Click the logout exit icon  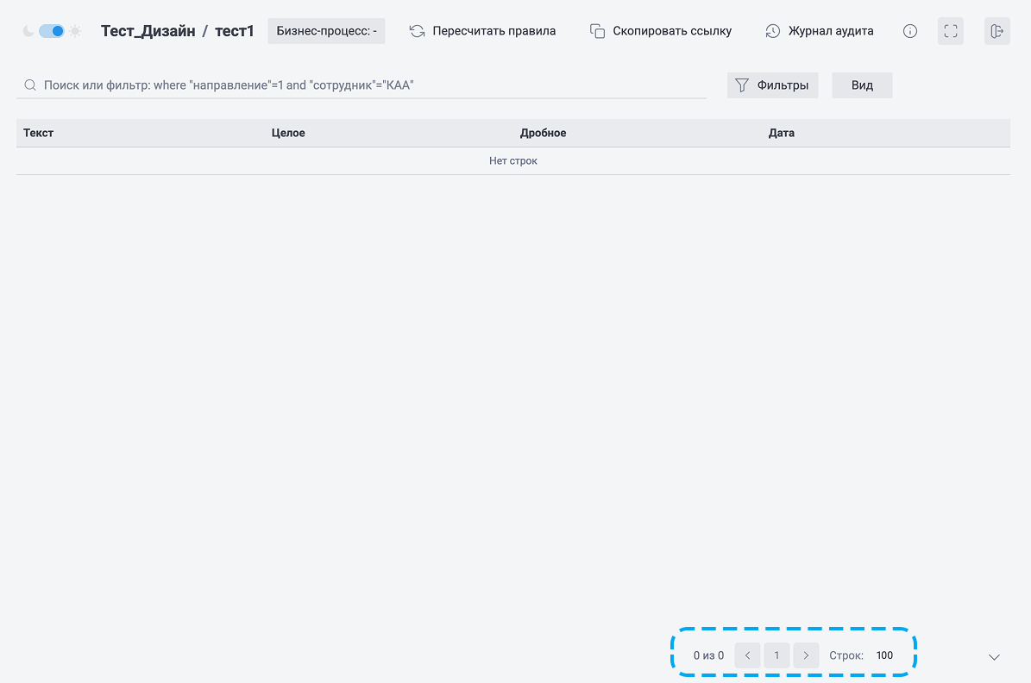point(996,31)
